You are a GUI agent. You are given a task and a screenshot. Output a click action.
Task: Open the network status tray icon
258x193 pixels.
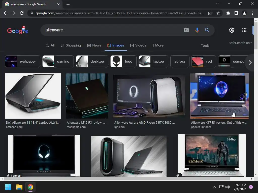click(221, 187)
